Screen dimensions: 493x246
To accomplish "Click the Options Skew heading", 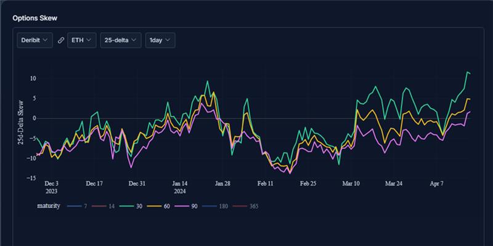I will [x=35, y=18].
